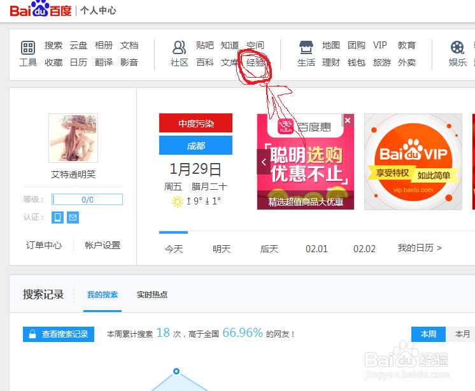Viewport: 475px width, 391px height.
Task: Click the phone verification icon
Action: point(57,217)
